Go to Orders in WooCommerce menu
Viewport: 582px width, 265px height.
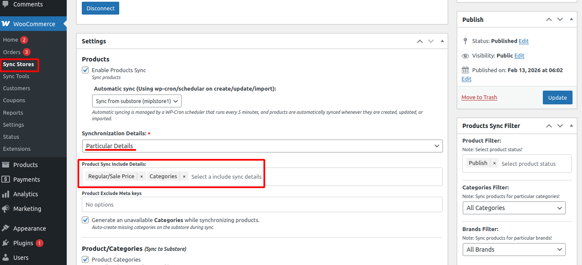(12, 52)
